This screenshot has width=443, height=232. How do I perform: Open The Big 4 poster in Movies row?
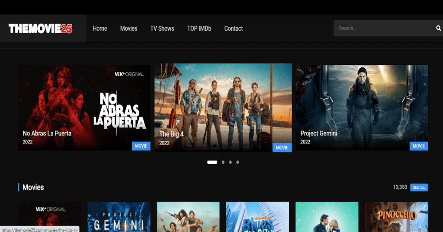[188, 217]
